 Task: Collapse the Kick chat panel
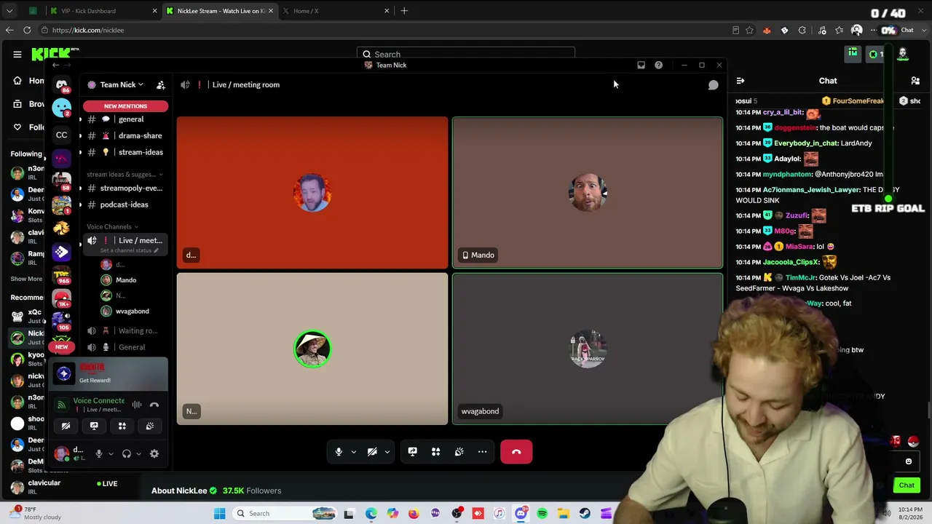pyautogui.click(x=740, y=81)
